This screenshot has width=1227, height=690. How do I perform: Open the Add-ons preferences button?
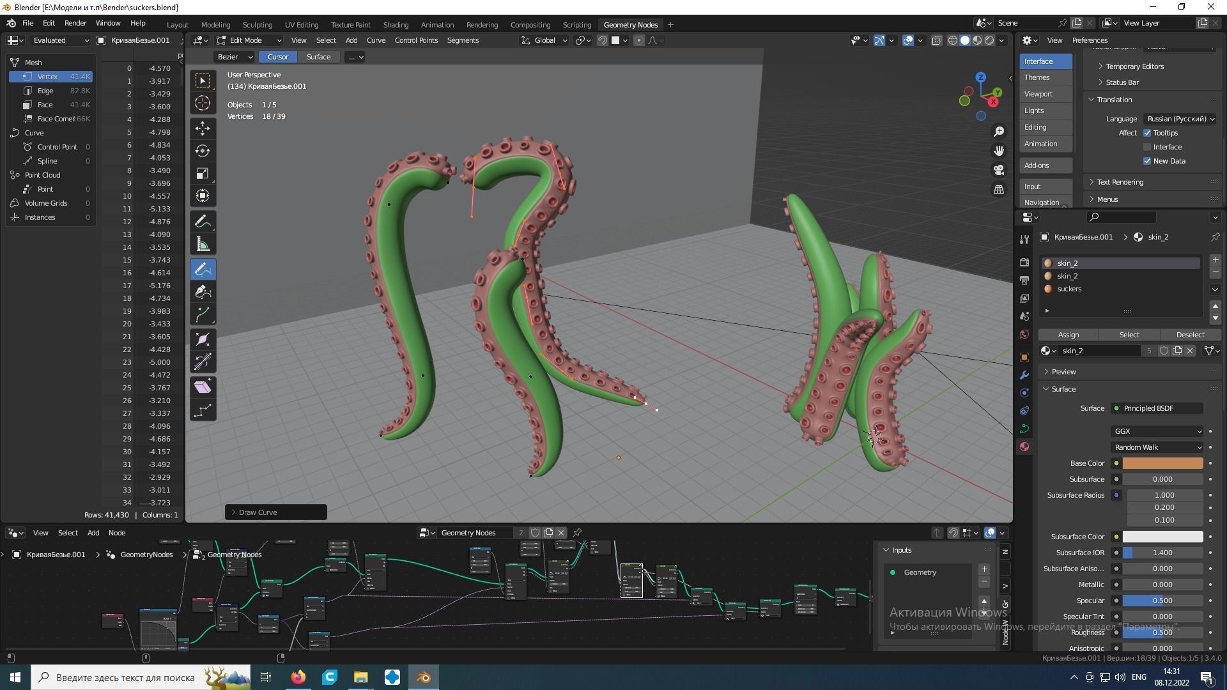coord(1046,165)
